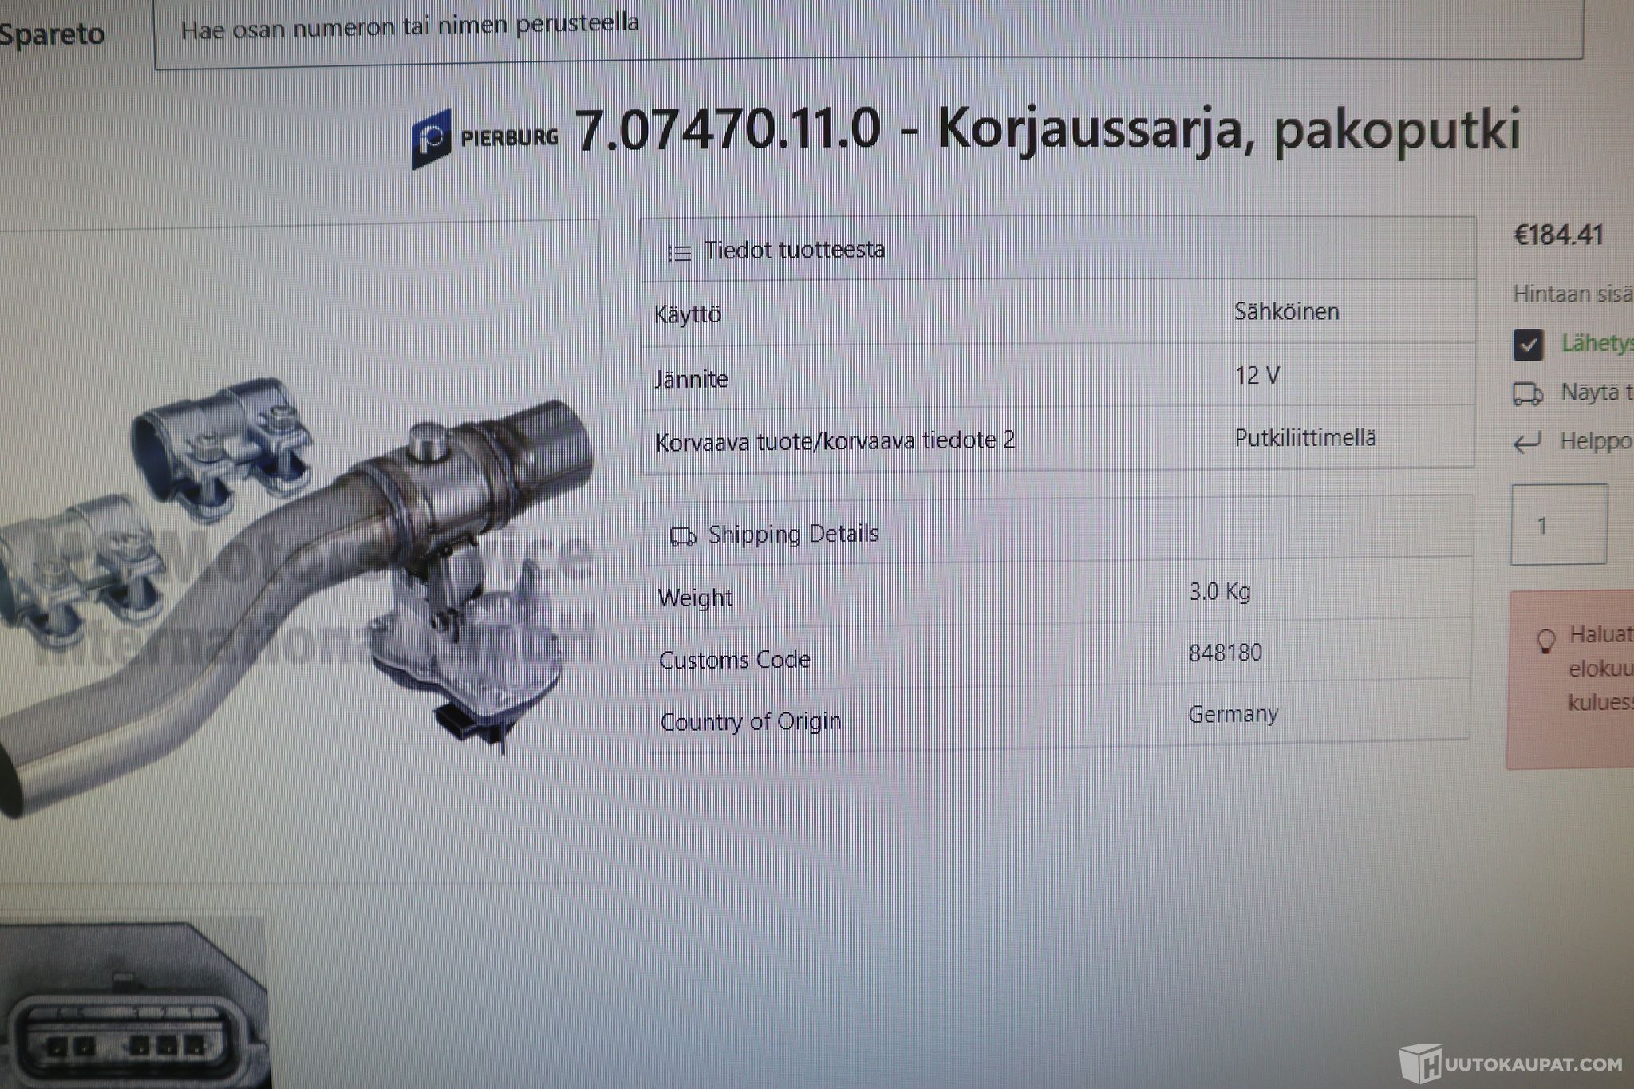Select the value 12 V
This screenshot has width=1634, height=1089.
tap(1257, 375)
